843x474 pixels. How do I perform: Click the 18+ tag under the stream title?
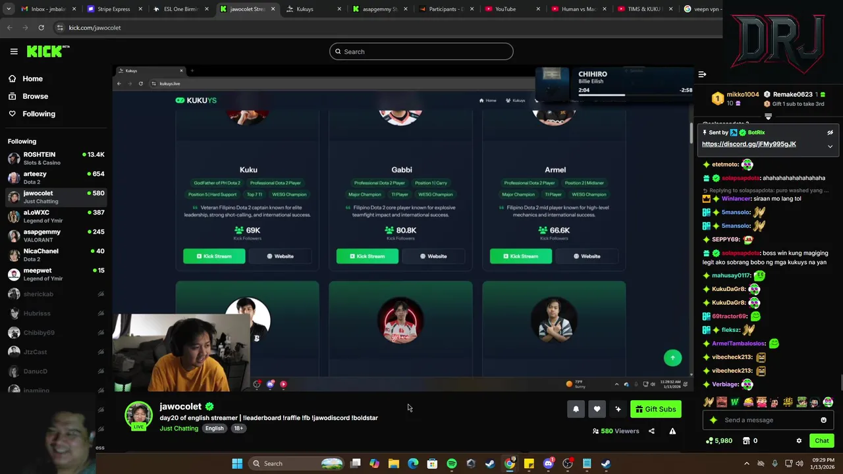(238, 429)
